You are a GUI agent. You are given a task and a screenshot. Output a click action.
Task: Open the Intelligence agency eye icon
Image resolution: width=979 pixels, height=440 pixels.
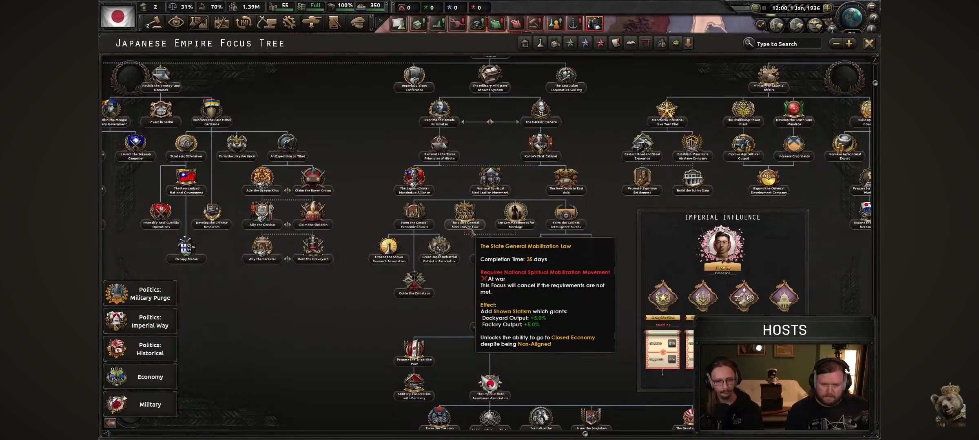(176, 23)
